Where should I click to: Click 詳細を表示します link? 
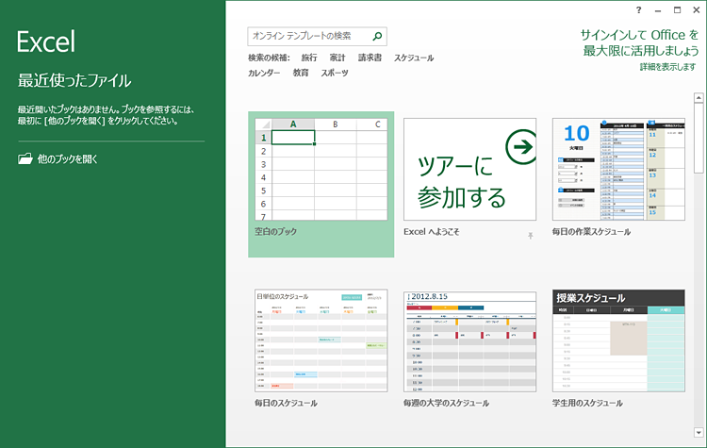pos(667,67)
